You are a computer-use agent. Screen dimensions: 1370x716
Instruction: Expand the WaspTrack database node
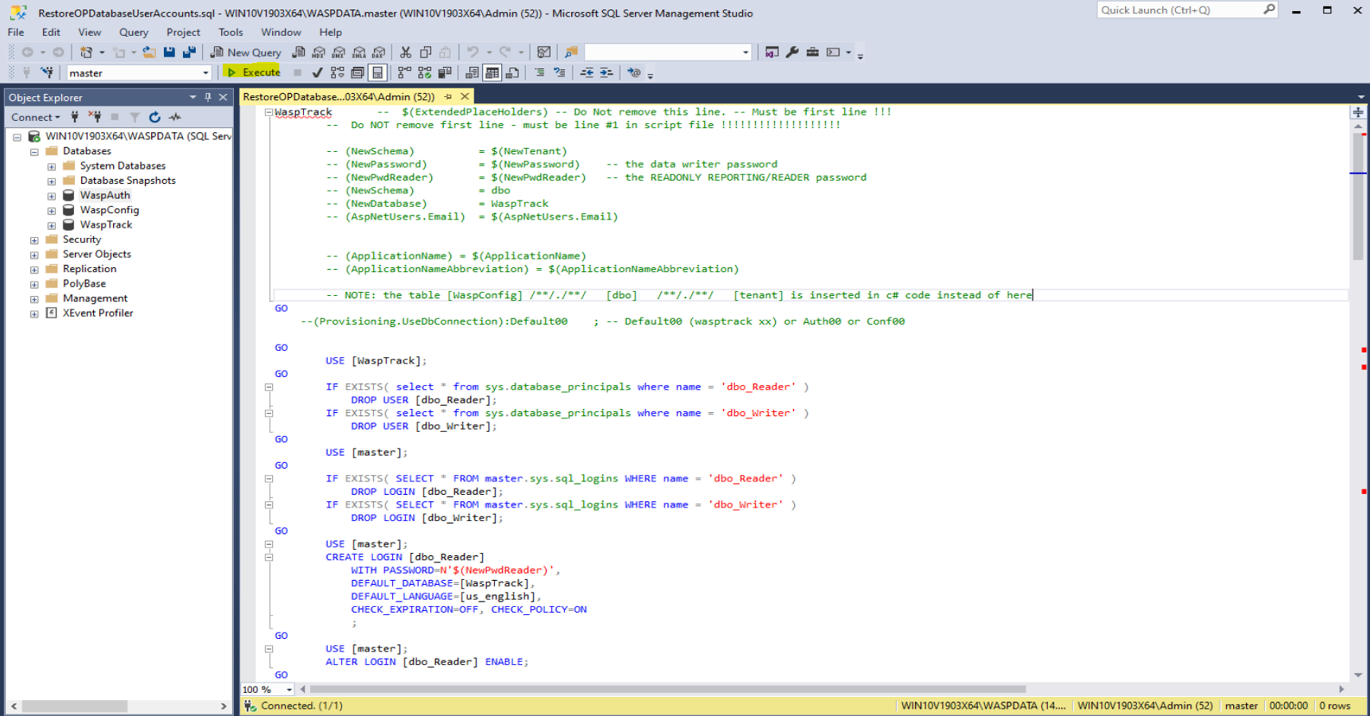pos(51,225)
